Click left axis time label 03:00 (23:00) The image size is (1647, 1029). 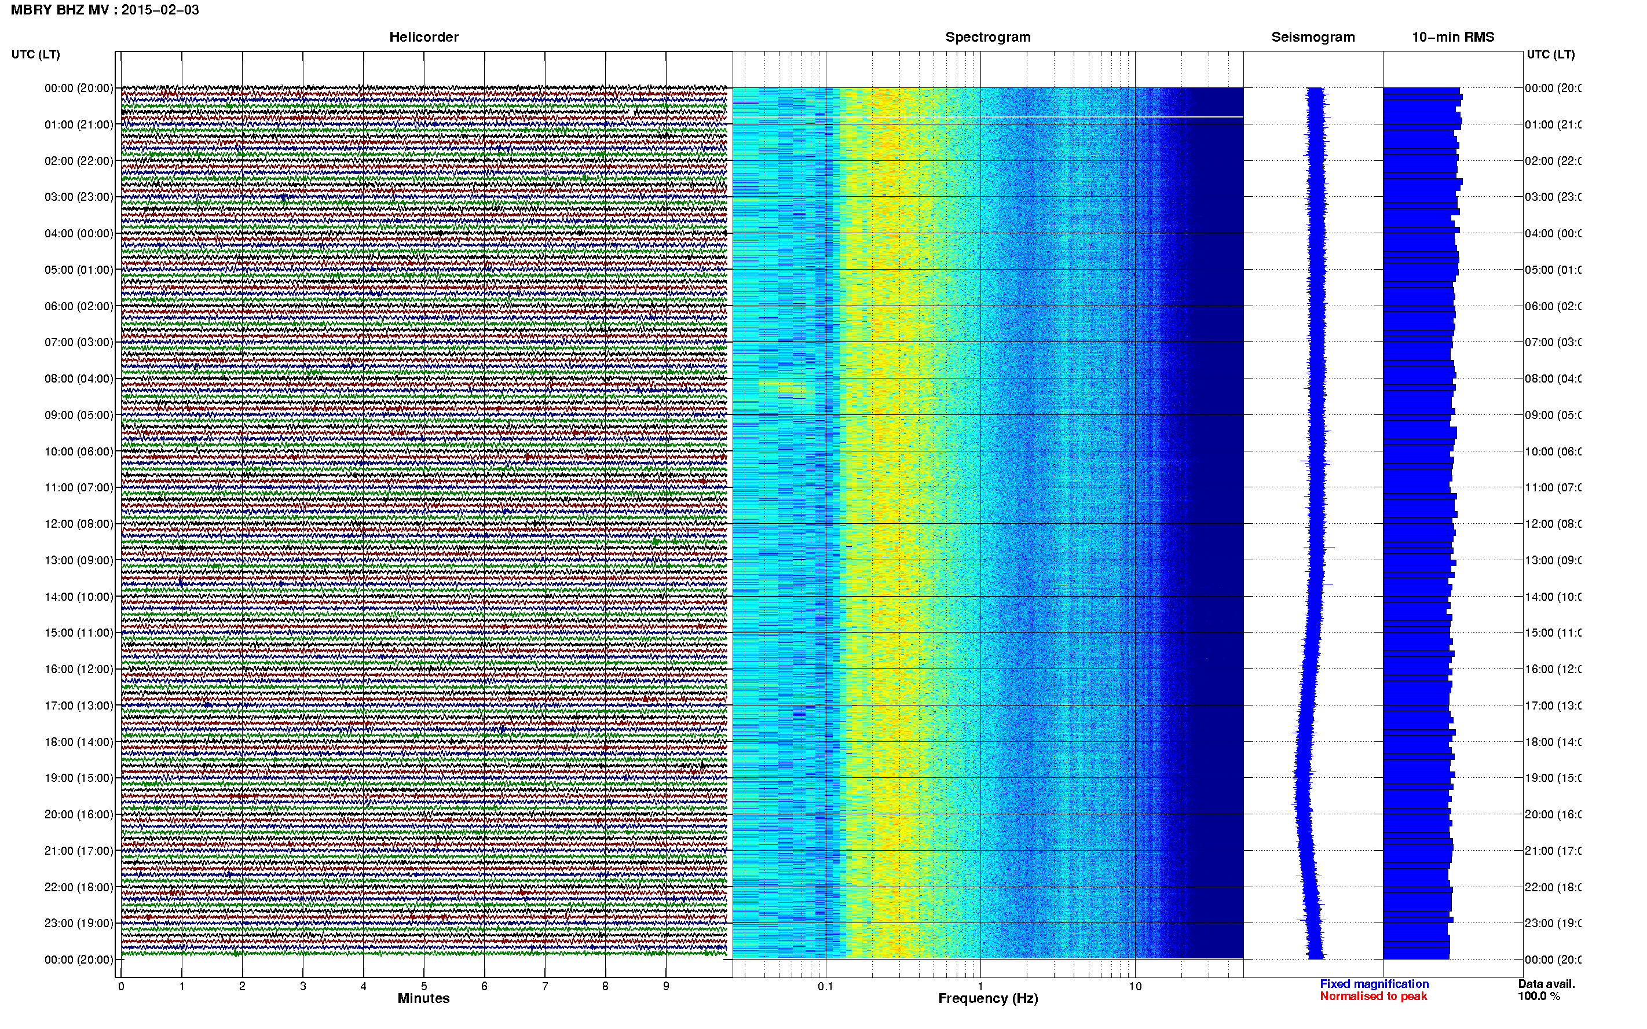coord(79,197)
